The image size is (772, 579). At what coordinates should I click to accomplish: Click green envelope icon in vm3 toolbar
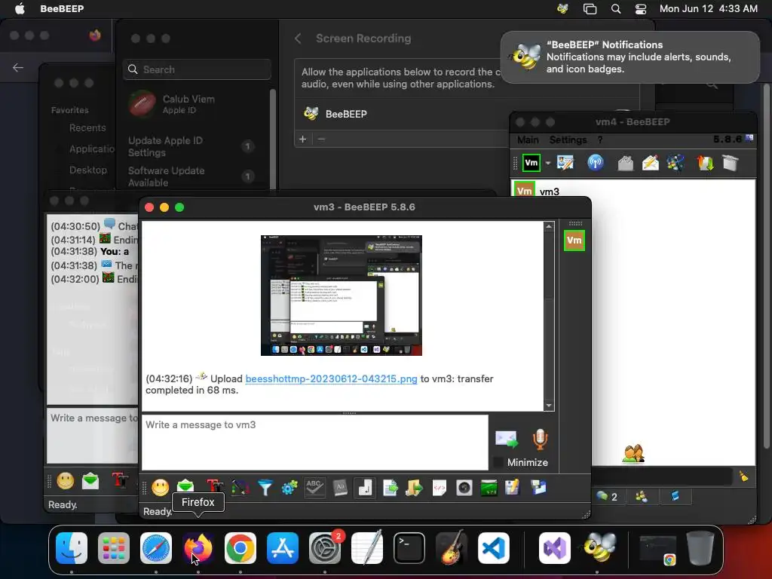pos(185,487)
